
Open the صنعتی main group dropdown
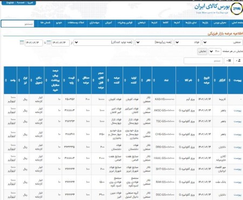pos(222,43)
